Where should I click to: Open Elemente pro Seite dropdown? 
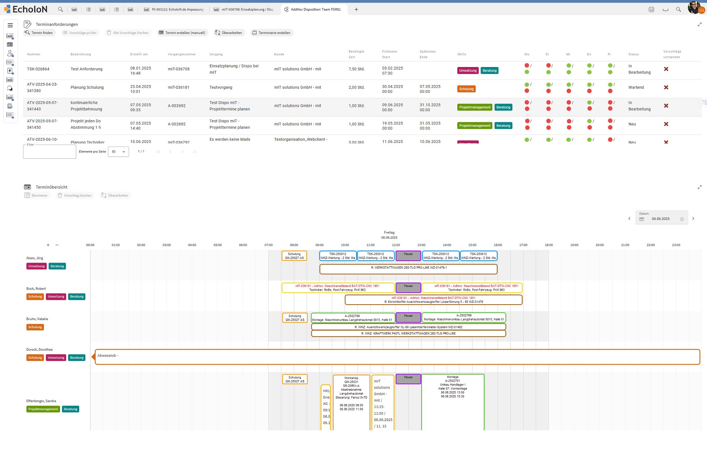click(118, 152)
